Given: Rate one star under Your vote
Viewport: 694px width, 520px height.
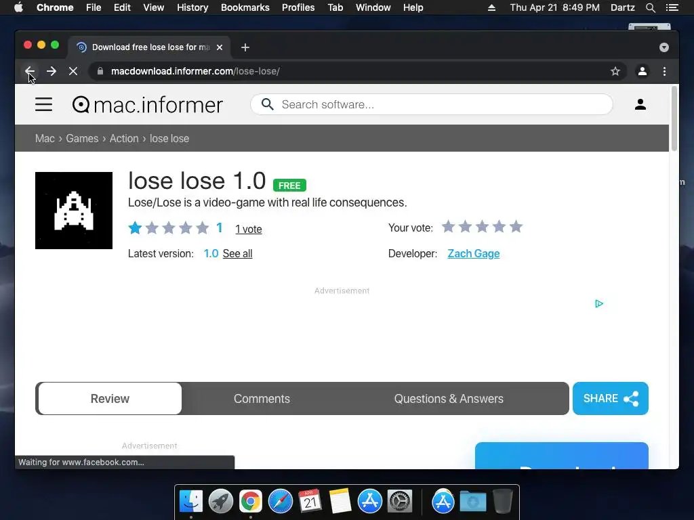Looking at the screenshot, I should 449,227.
